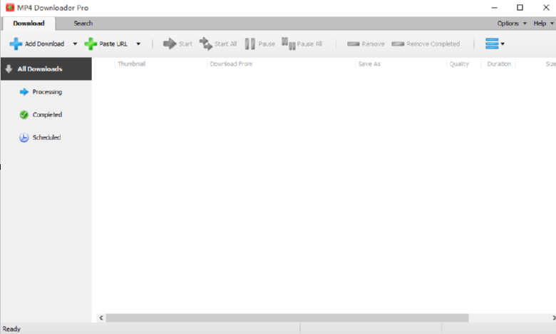Click the Start arrow icon
556x334 pixels.
(170, 44)
